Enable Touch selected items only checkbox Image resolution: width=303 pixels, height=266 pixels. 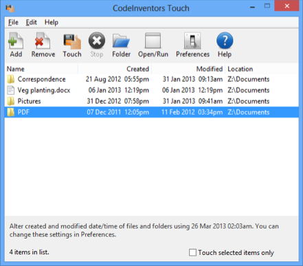(192, 252)
